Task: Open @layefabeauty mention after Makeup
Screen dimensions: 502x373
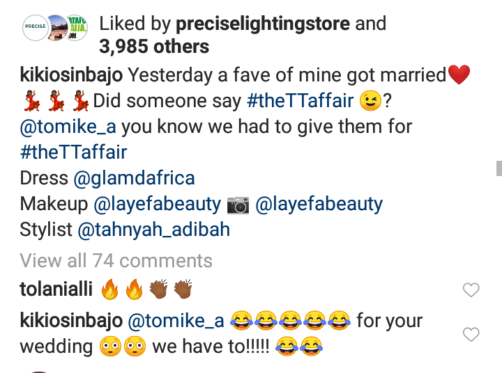Action: click(x=158, y=204)
